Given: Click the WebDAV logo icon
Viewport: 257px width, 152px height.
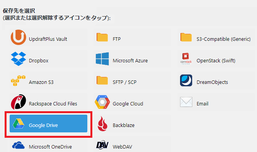Looking at the screenshot, I should [102, 145].
